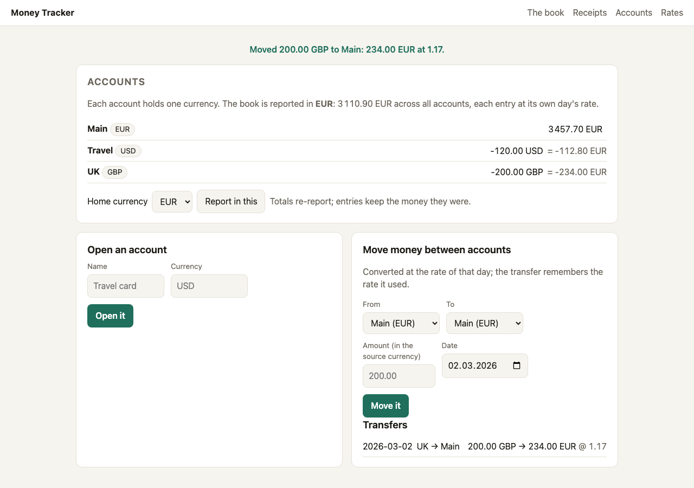Click the Travel account name
The width and height of the screenshot is (694, 488).
click(100, 150)
